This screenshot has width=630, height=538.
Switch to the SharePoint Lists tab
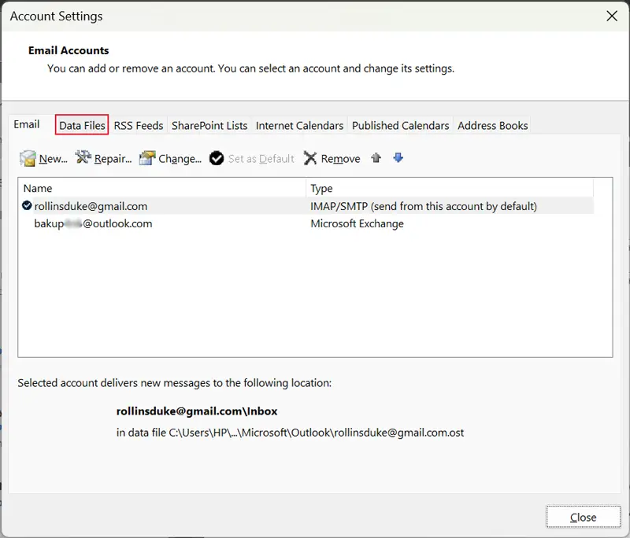209,125
